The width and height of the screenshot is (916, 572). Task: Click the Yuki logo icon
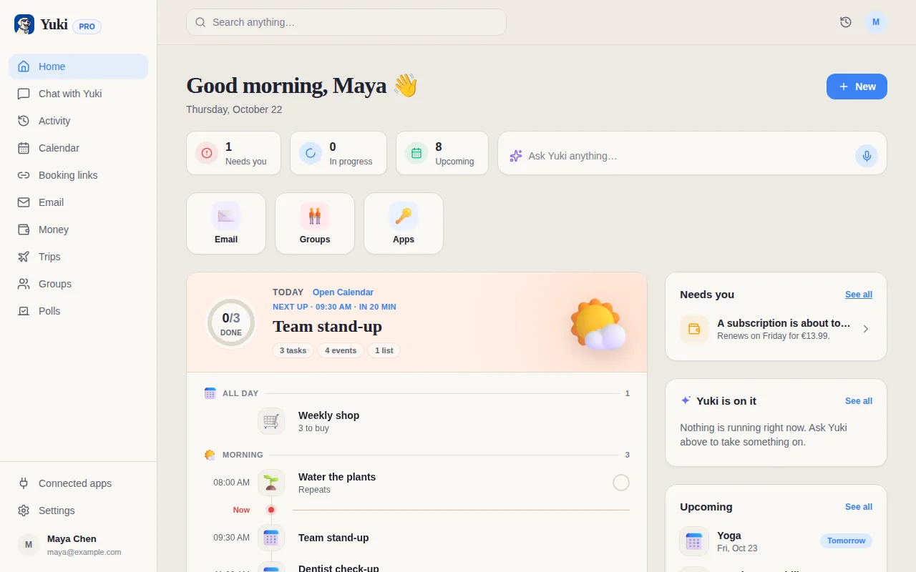tap(24, 25)
